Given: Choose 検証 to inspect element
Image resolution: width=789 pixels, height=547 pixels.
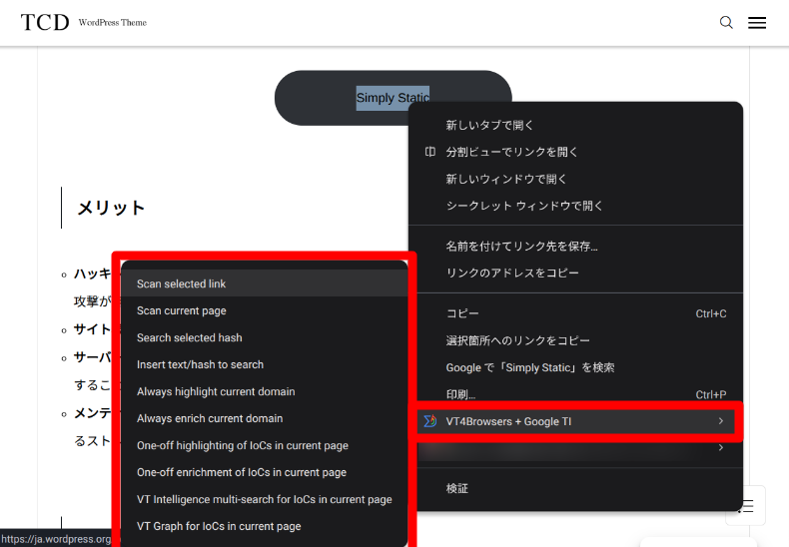Looking at the screenshot, I should point(575,488).
